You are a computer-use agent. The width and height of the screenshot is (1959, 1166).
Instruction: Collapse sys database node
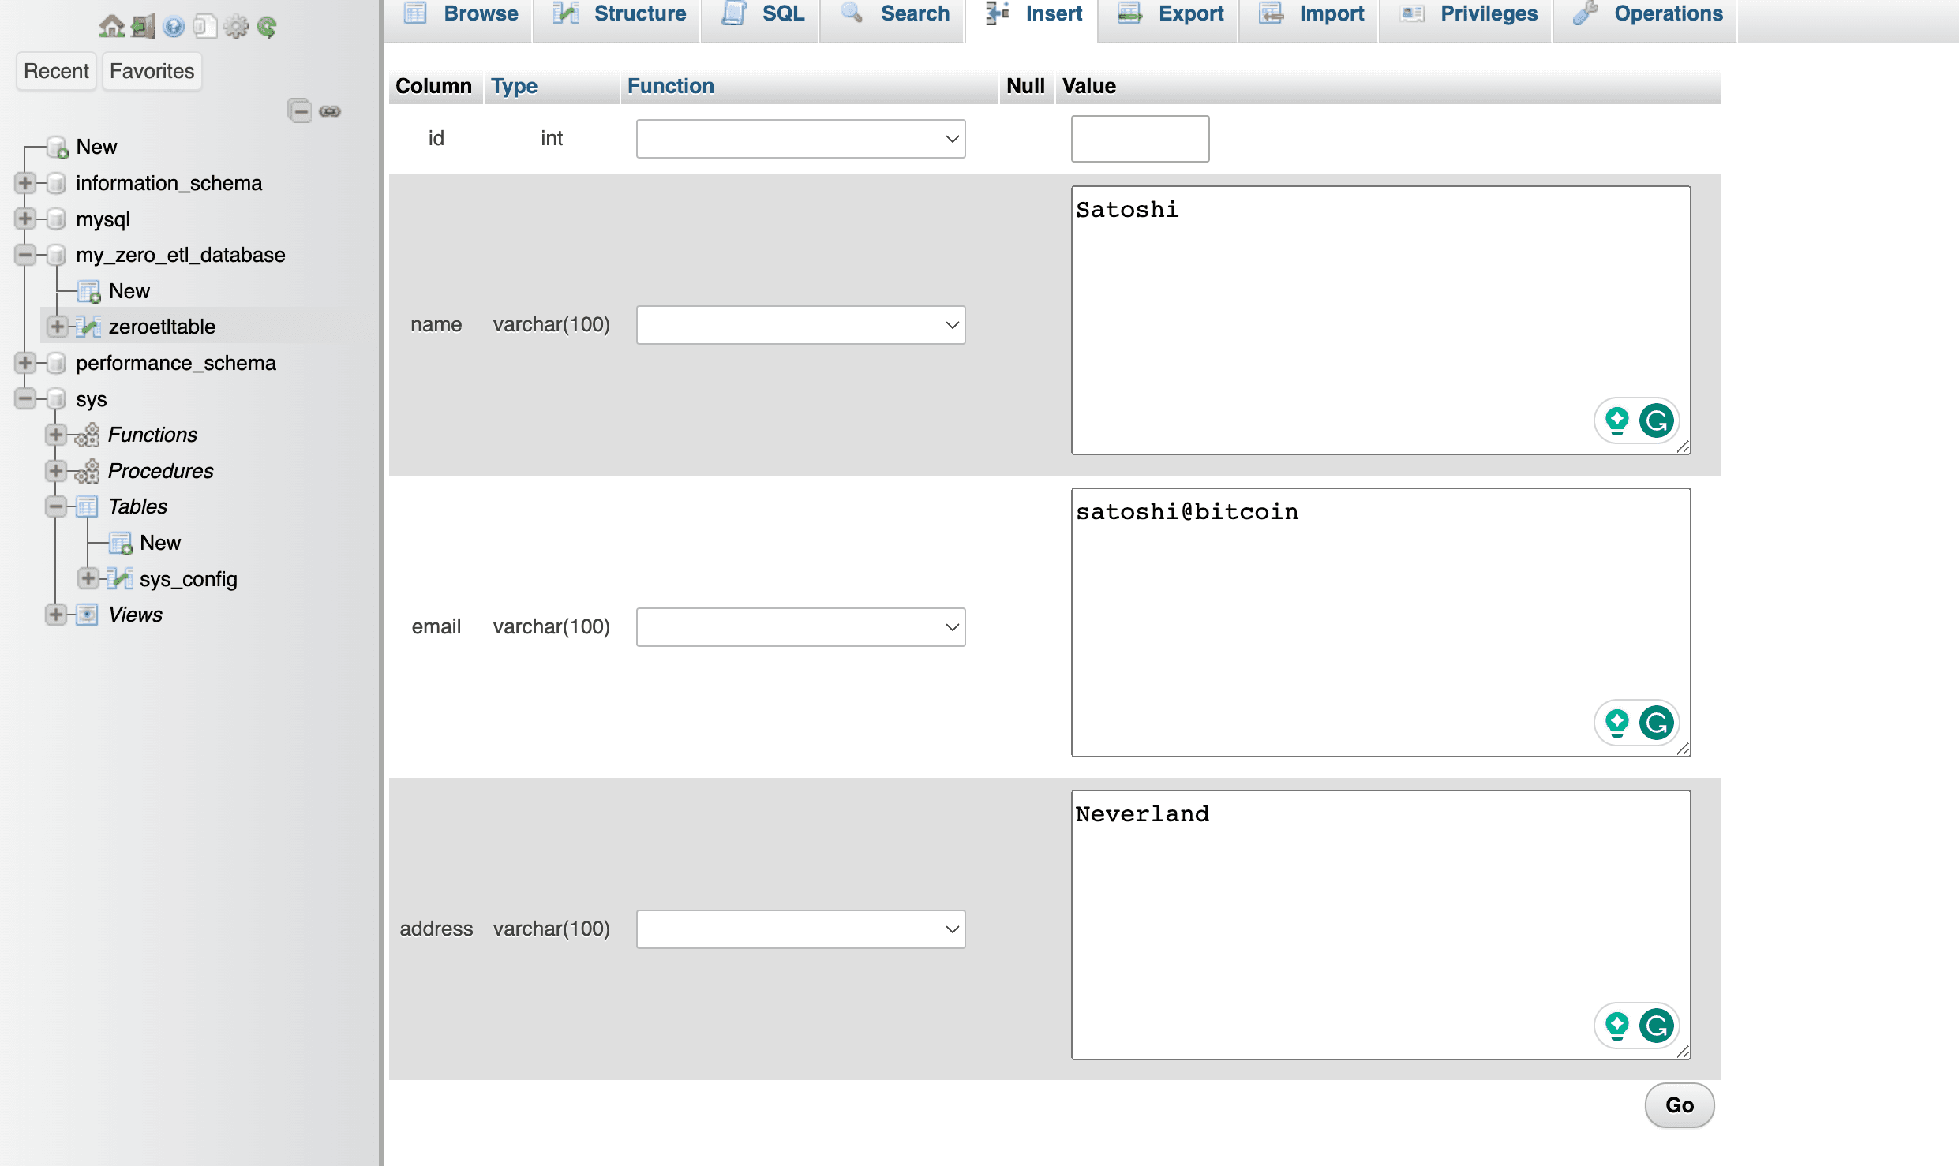[25, 399]
